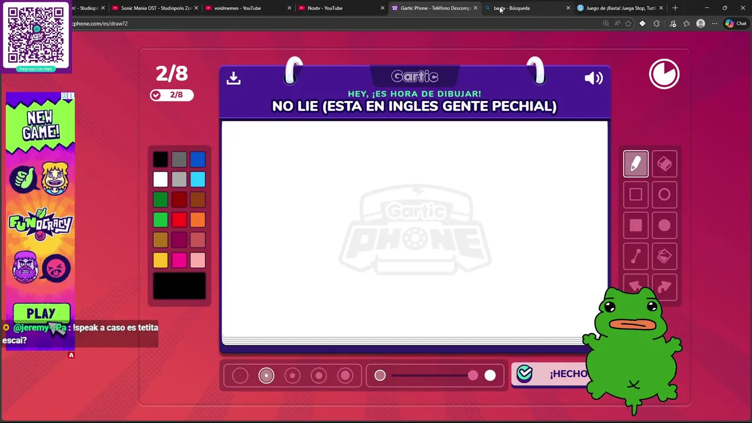Close the voidmemes YouTube tab
The image size is (752, 423).
pyautogui.click(x=289, y=8)
